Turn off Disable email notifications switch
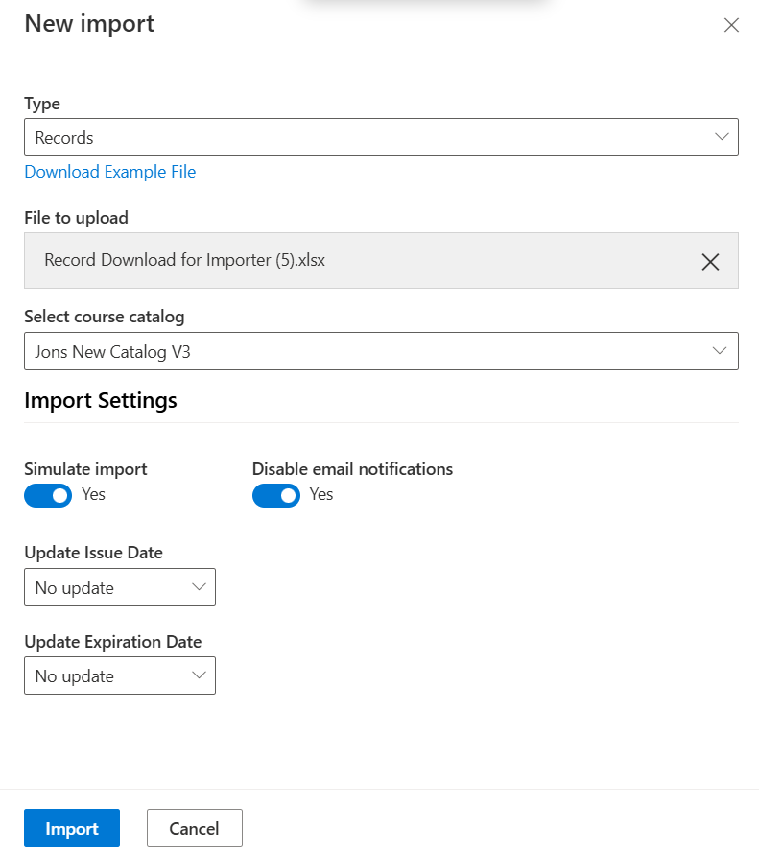The width and height of the screenshot is (759, 853). (276, 495)
